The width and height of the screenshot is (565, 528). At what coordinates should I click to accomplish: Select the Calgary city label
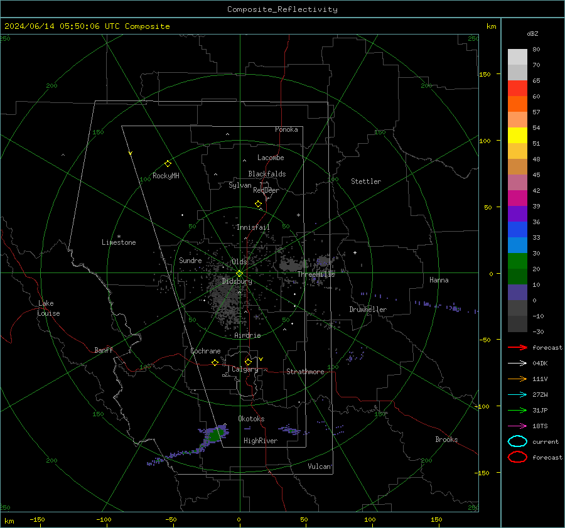(245, 369)
